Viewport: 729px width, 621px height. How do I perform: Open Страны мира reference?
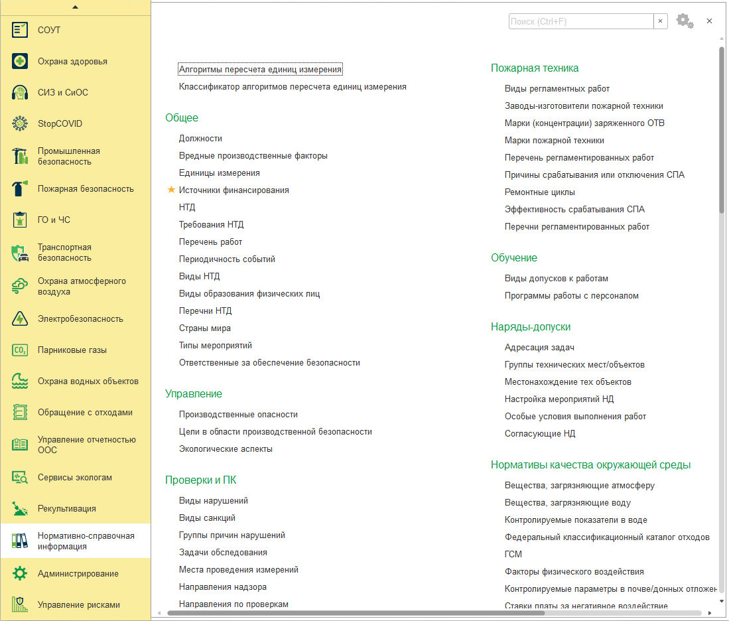[204, 328]
